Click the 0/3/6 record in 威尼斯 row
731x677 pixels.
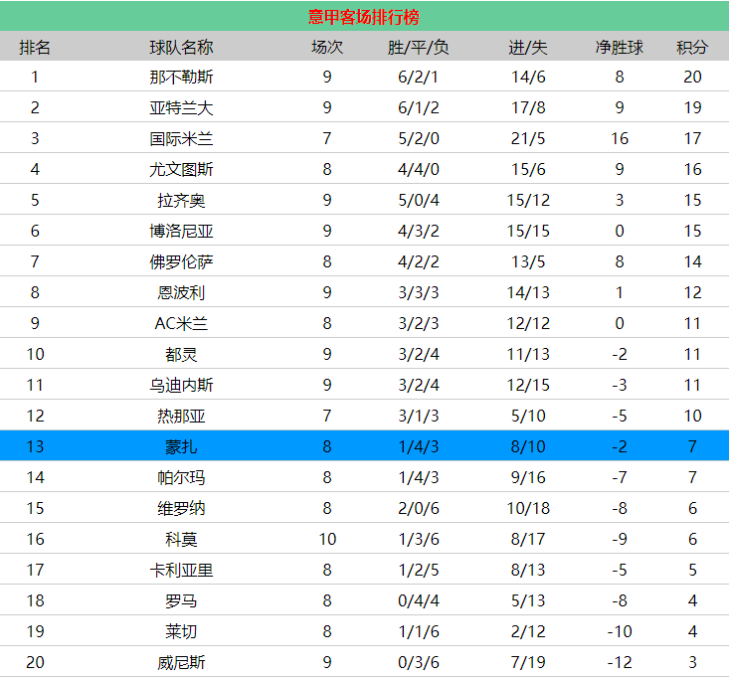pos(418,662)
